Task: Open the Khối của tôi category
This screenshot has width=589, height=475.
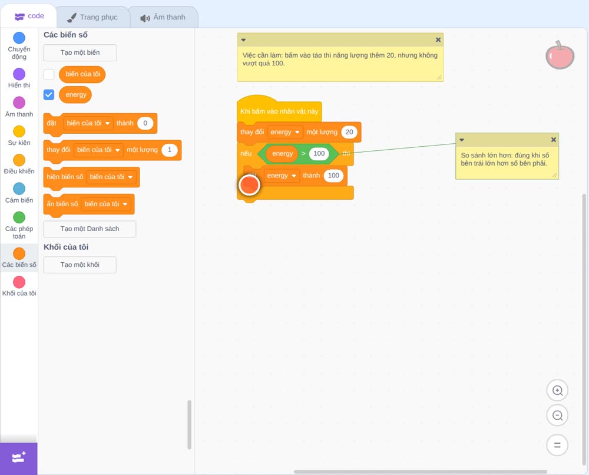Action: (19, 286)
